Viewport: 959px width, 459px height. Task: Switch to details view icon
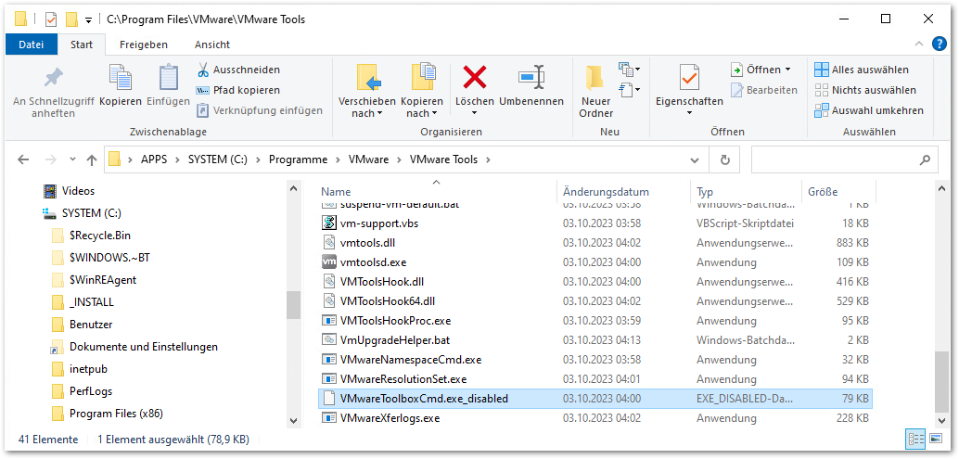click(x=916, y=439)
